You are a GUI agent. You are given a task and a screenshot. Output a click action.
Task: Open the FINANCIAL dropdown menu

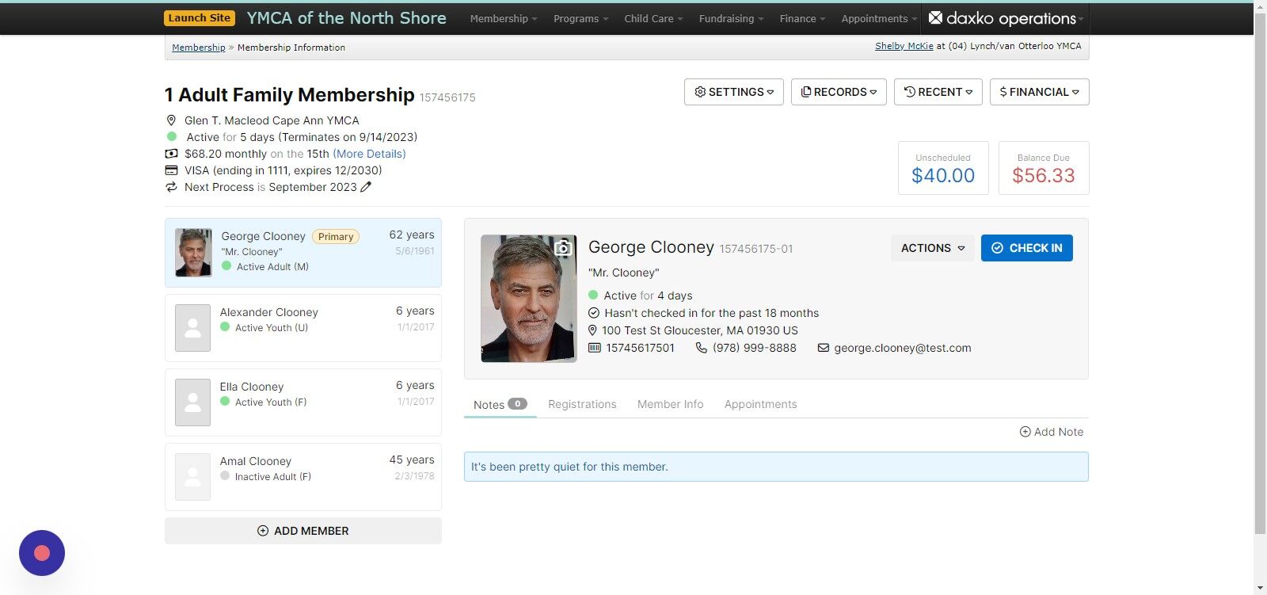tap(1040, 92)
